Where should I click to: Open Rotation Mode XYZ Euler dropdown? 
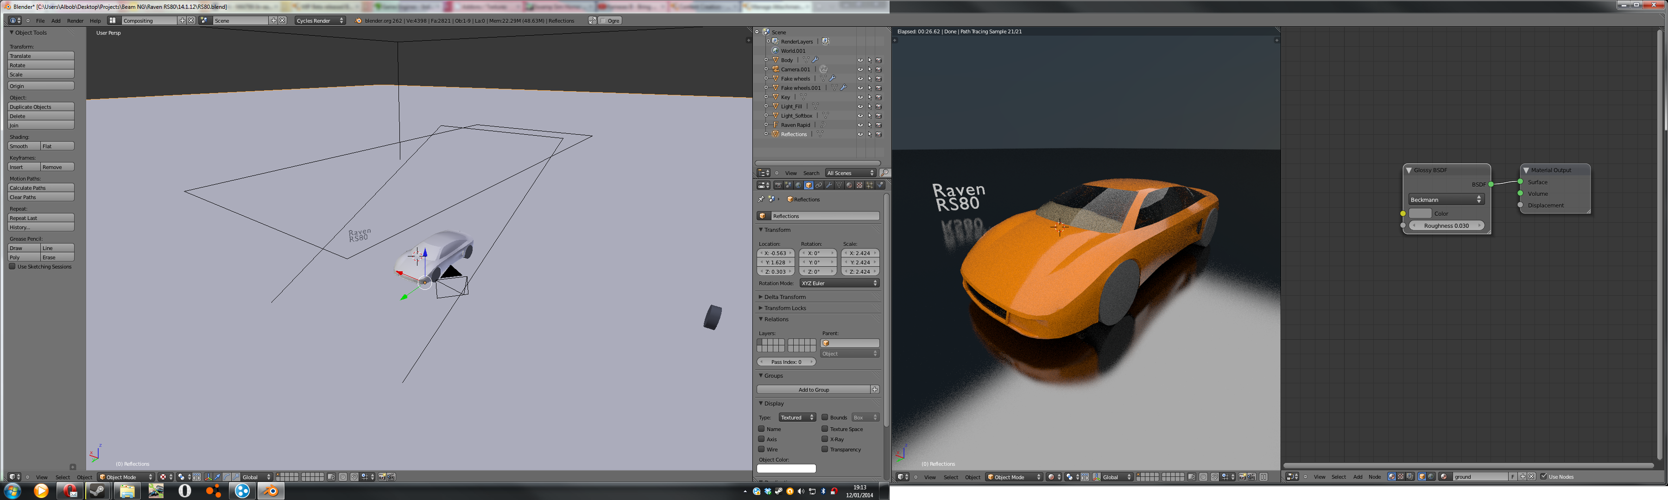pyautogui.click(x=839, y=283)
